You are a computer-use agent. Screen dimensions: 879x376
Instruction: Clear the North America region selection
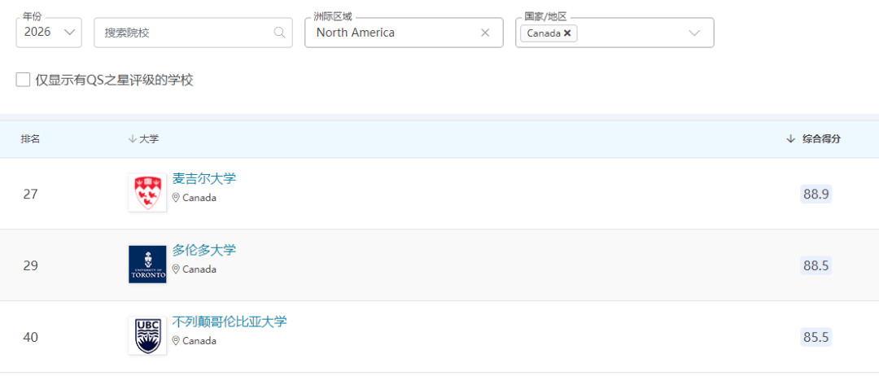[x=485, y=33]
